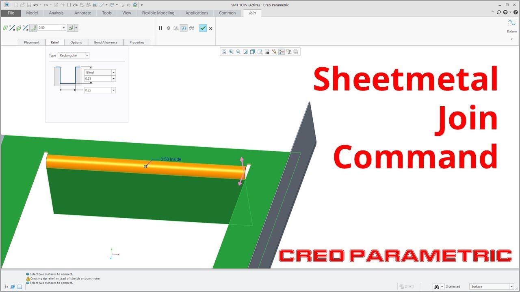Screen dimensions: 520x292
Task: Open the Datum Display Filters icon
Action: (x=274, y=52)
